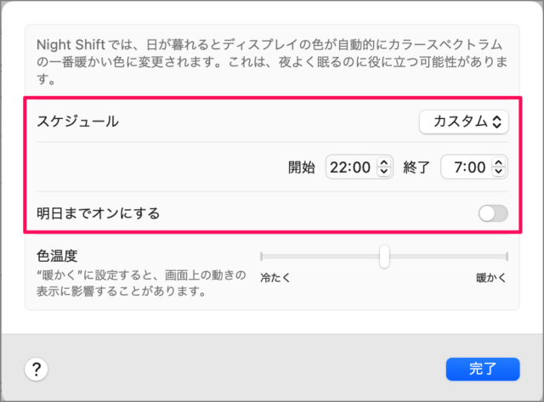
Task: Click the up arrow on the 開始 time stepper
Action: [384, 163]
